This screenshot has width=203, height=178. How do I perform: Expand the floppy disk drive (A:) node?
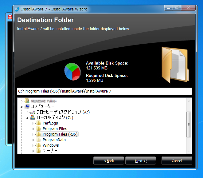(x=27, y=112)
